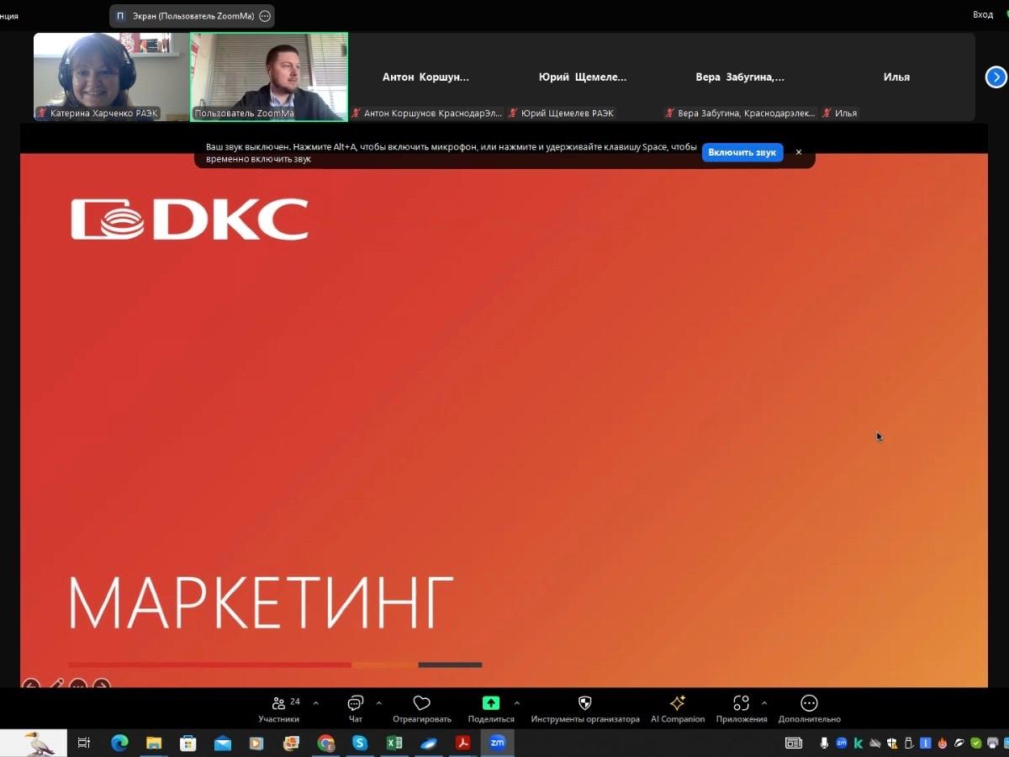This screenshot has height=757, width=1009.
Task: Open Excel from the taskbar
Action: coord(394,743)
